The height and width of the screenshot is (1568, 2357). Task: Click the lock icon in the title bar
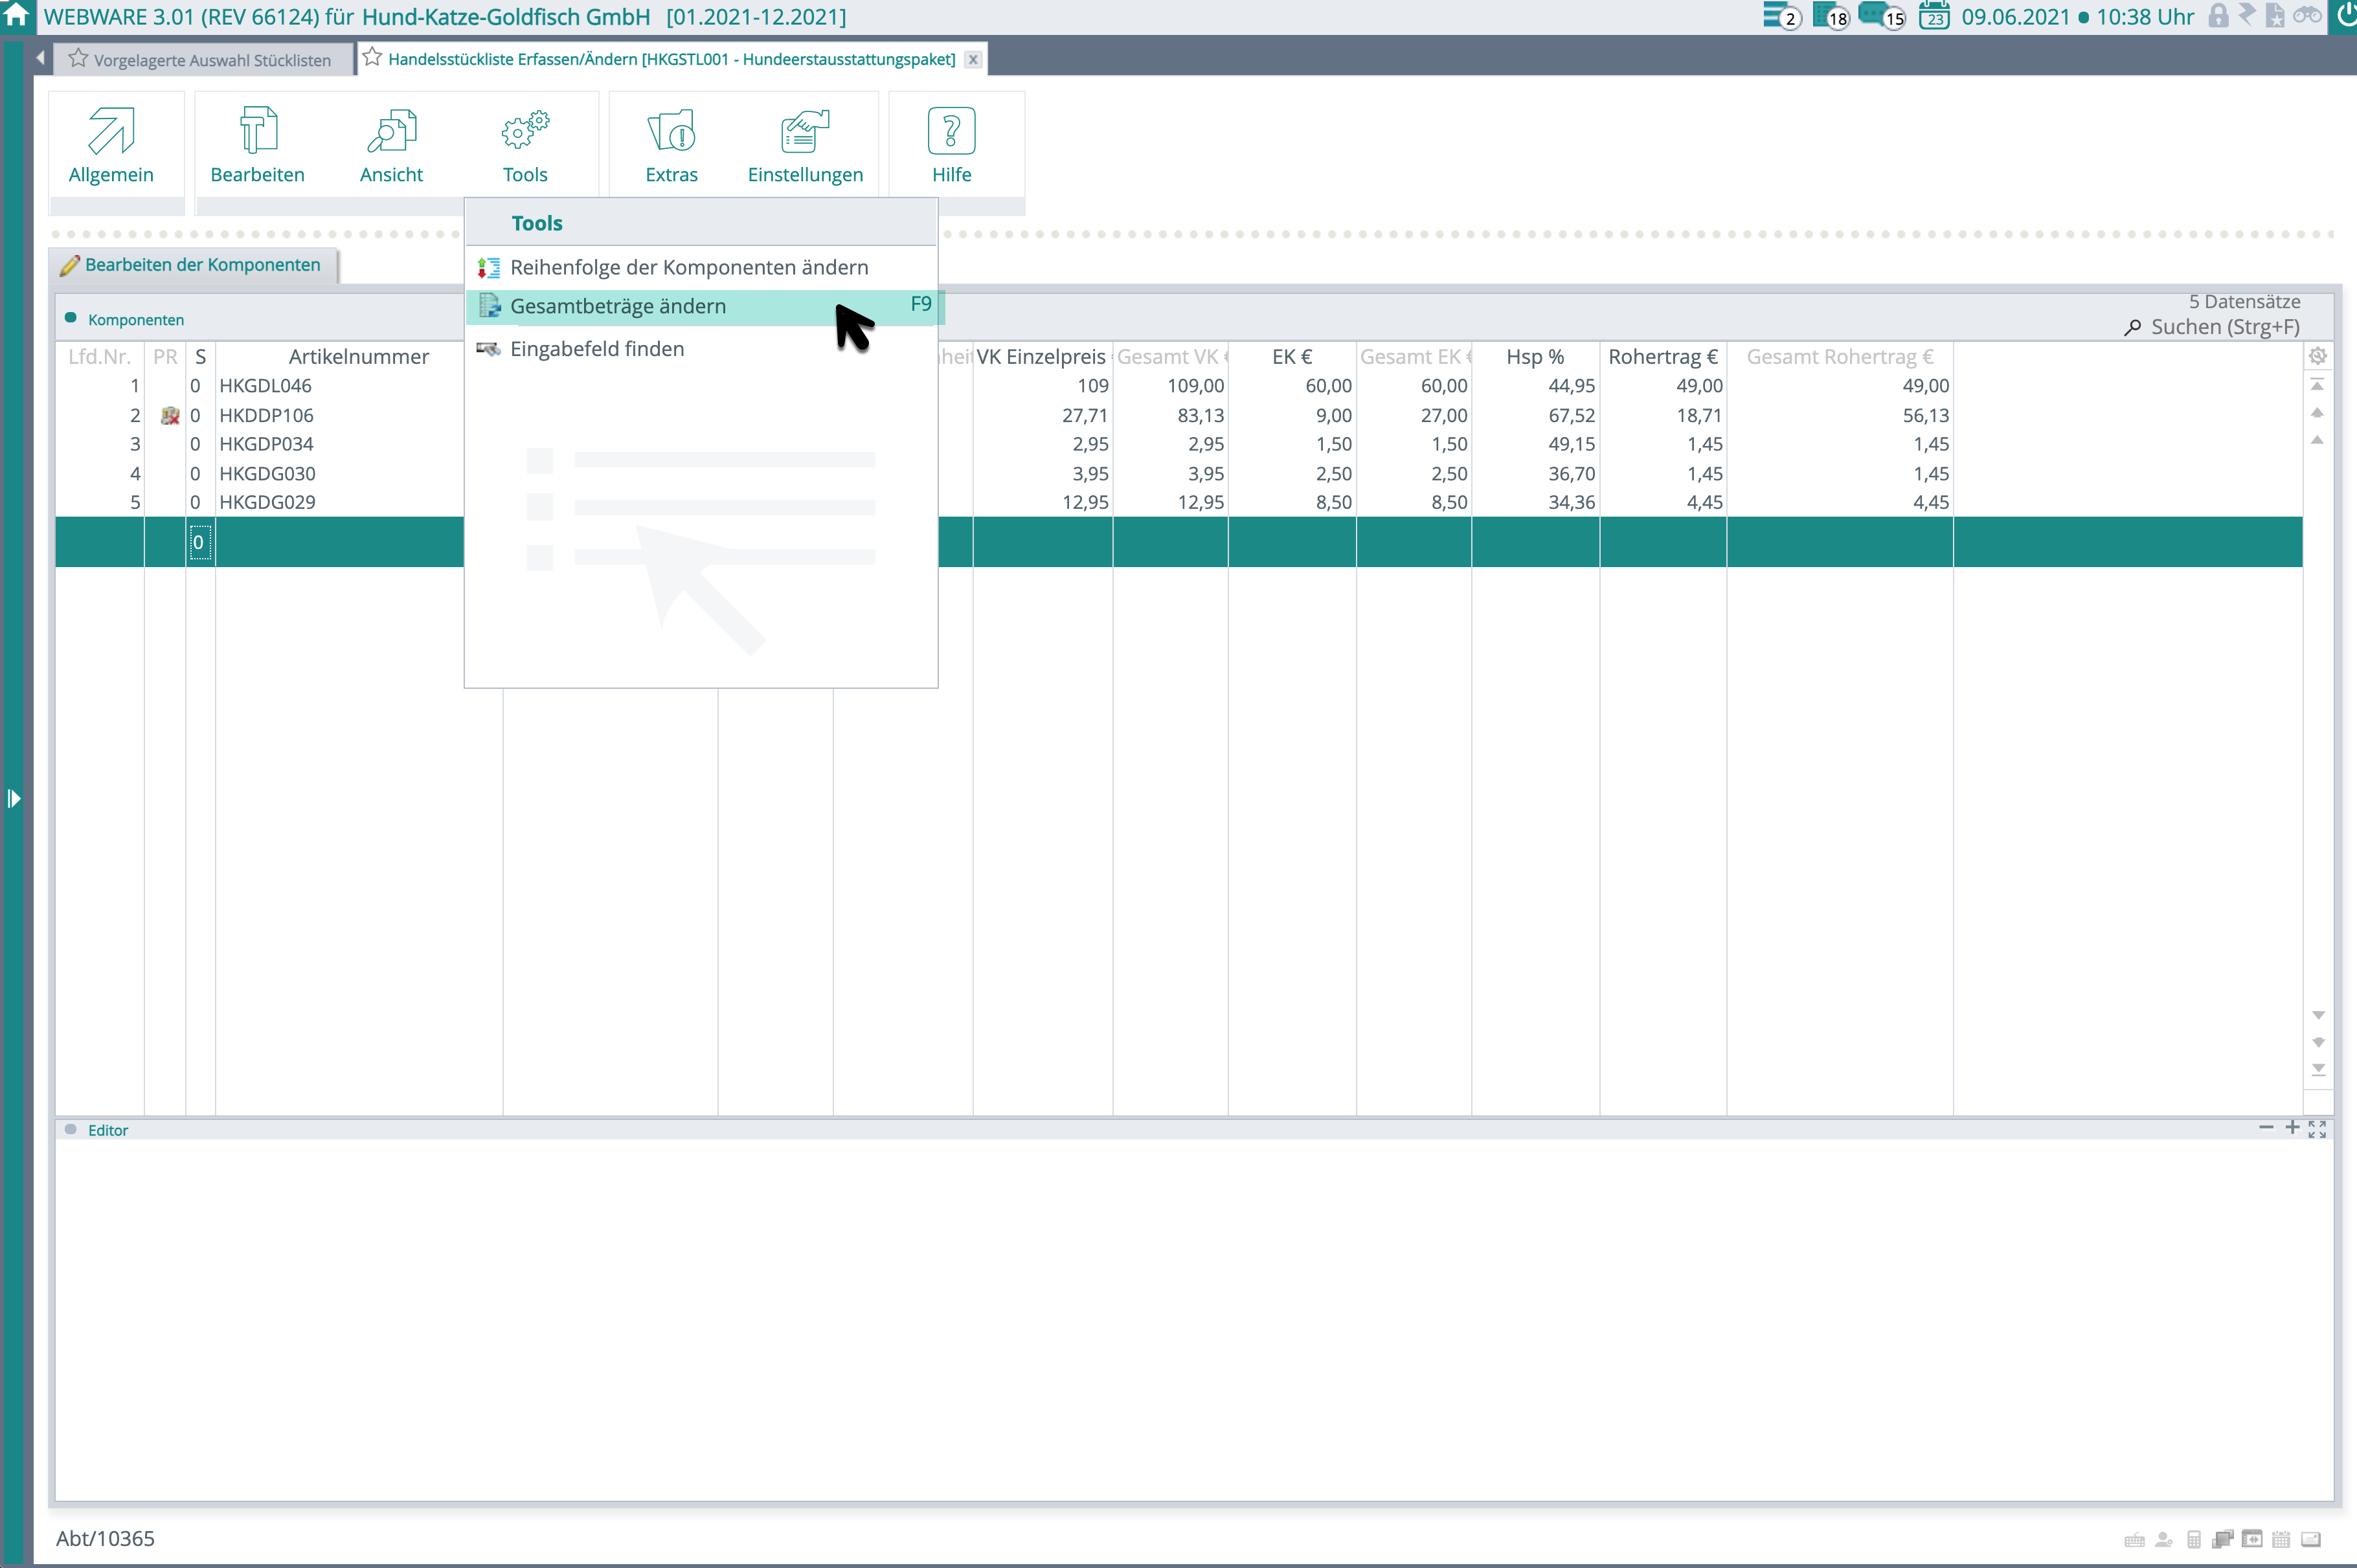click(2219, 16)
